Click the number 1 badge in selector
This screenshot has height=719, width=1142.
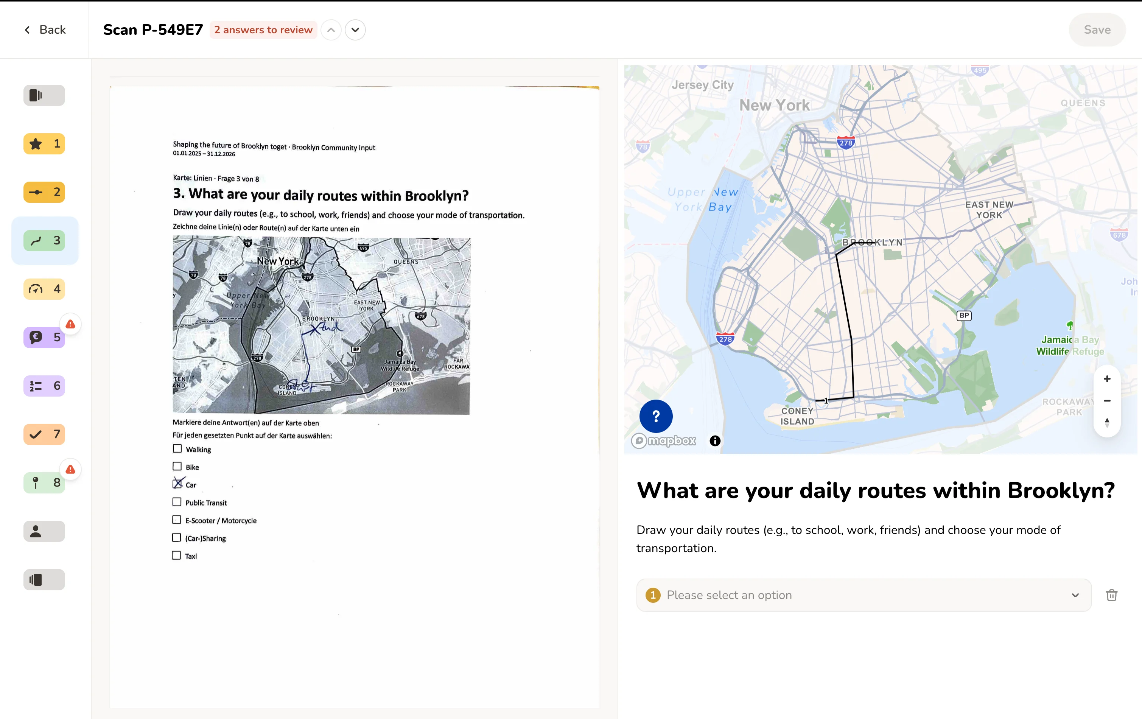[653, 595]
